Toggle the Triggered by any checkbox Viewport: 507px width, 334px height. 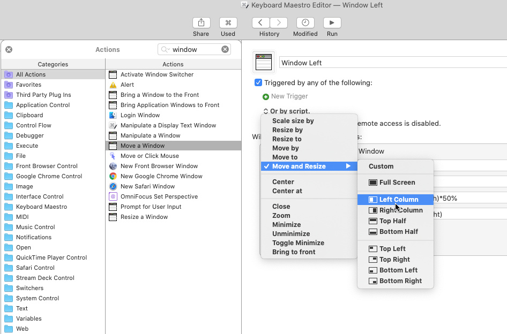(258, 83)
